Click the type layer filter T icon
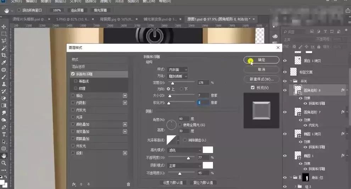Image resolution: width=351 pixels, height=189 pixels. 325,31
